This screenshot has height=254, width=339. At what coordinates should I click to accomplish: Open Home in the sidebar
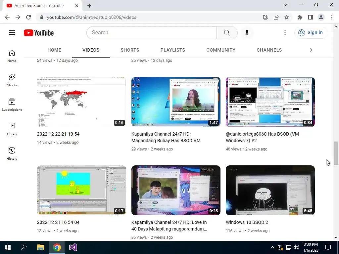(12, 56)
